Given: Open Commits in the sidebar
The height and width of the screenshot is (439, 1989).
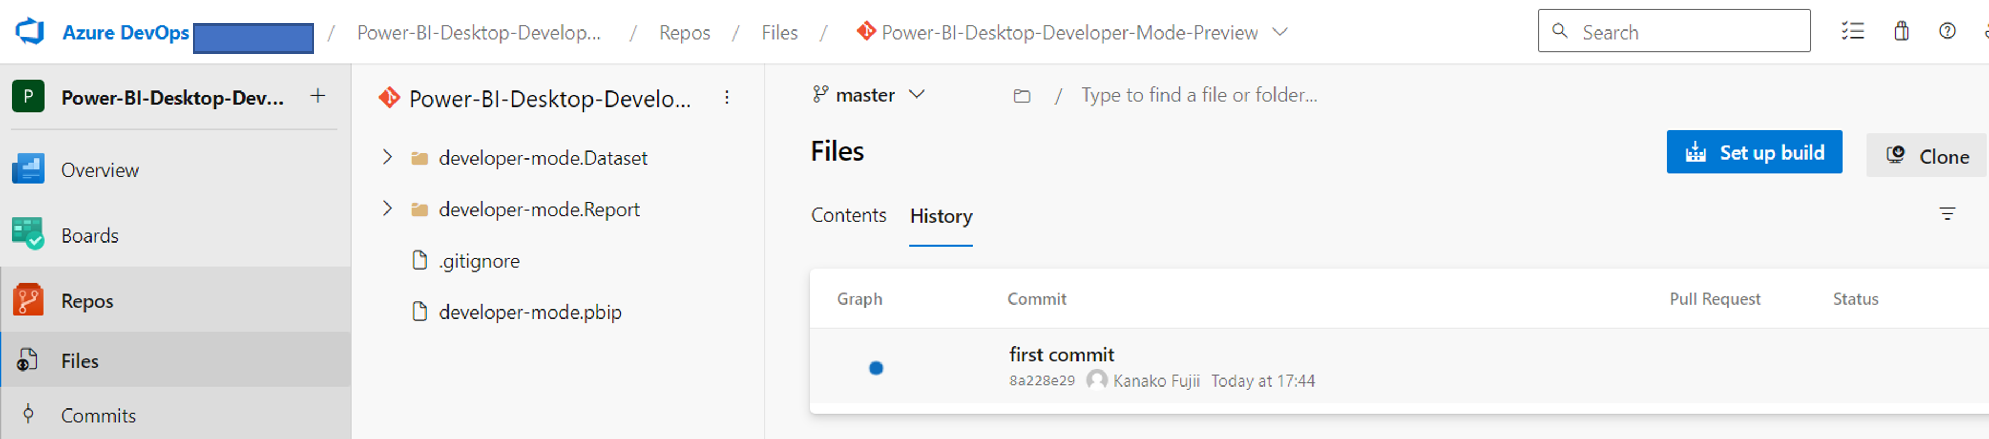Looking at the screenshot, I should click(98, 416).
